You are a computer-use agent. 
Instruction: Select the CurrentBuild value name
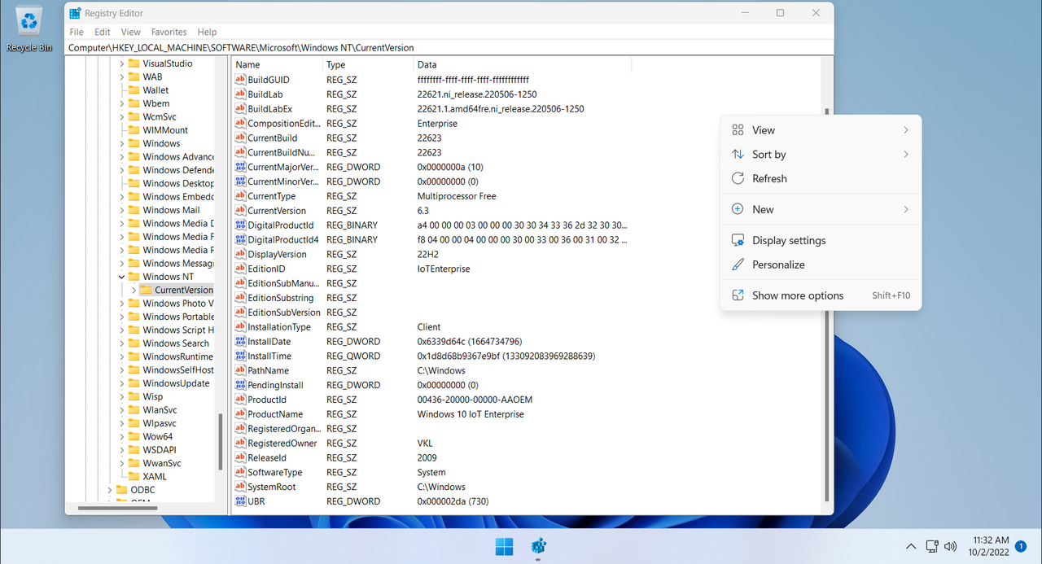(272, 138)
